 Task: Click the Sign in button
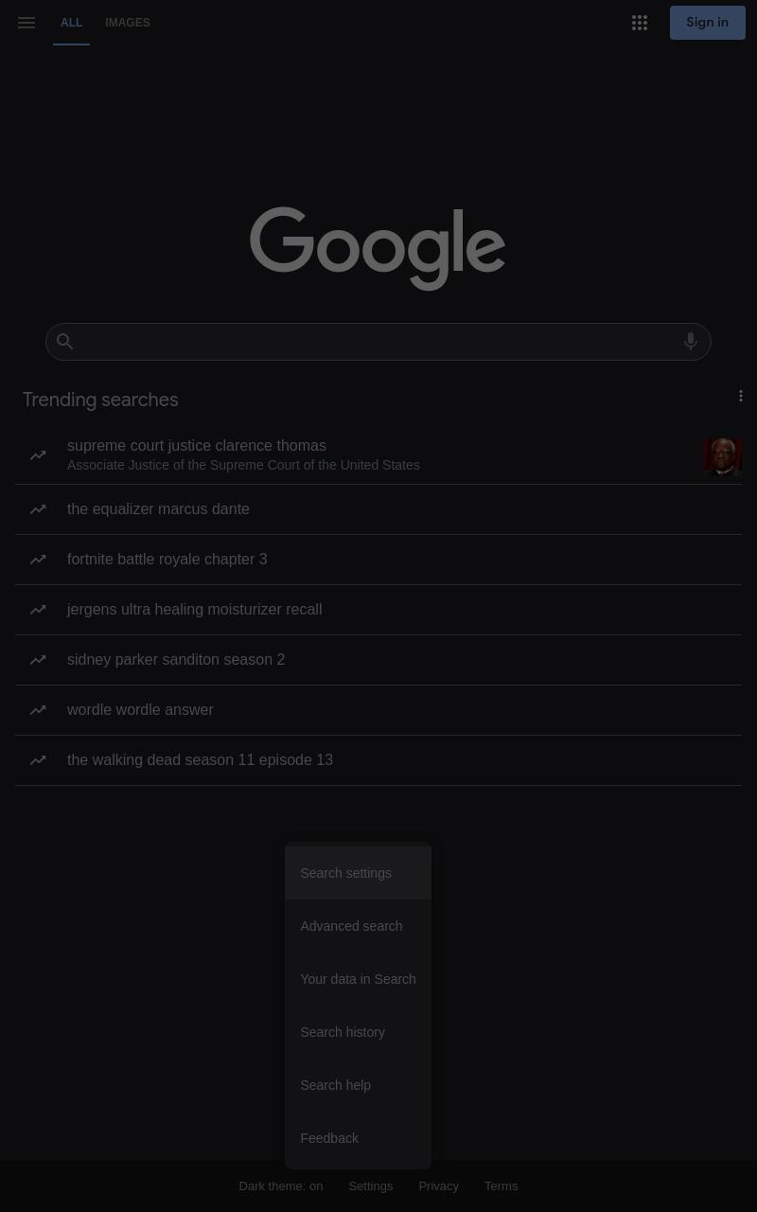[x=708, y=23]
